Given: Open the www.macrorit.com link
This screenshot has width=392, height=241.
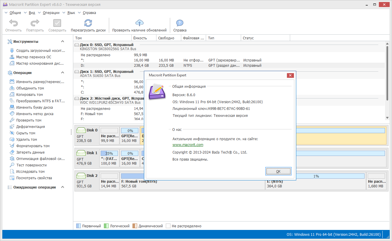Looking at the screenshot, I should click(188, 145).
